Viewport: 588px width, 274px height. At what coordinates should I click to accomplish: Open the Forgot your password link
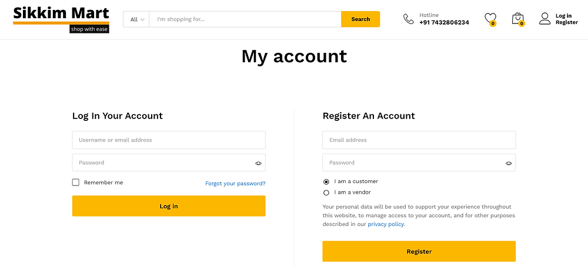pos(235,184)
